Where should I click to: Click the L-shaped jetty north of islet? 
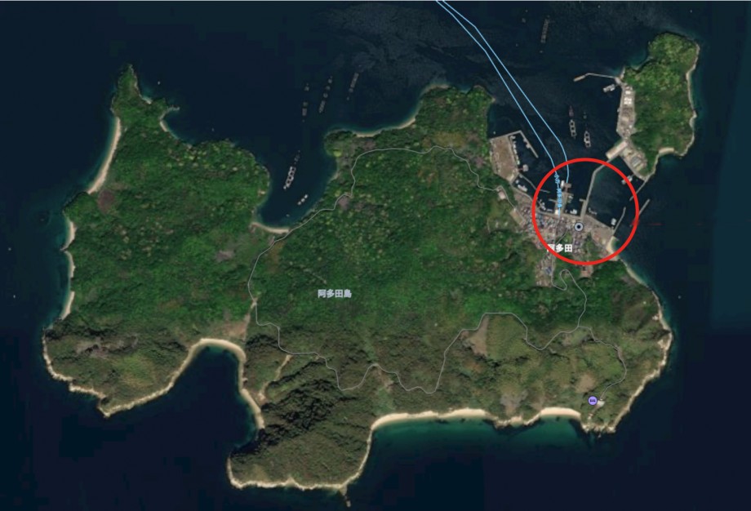pos(598,76)
